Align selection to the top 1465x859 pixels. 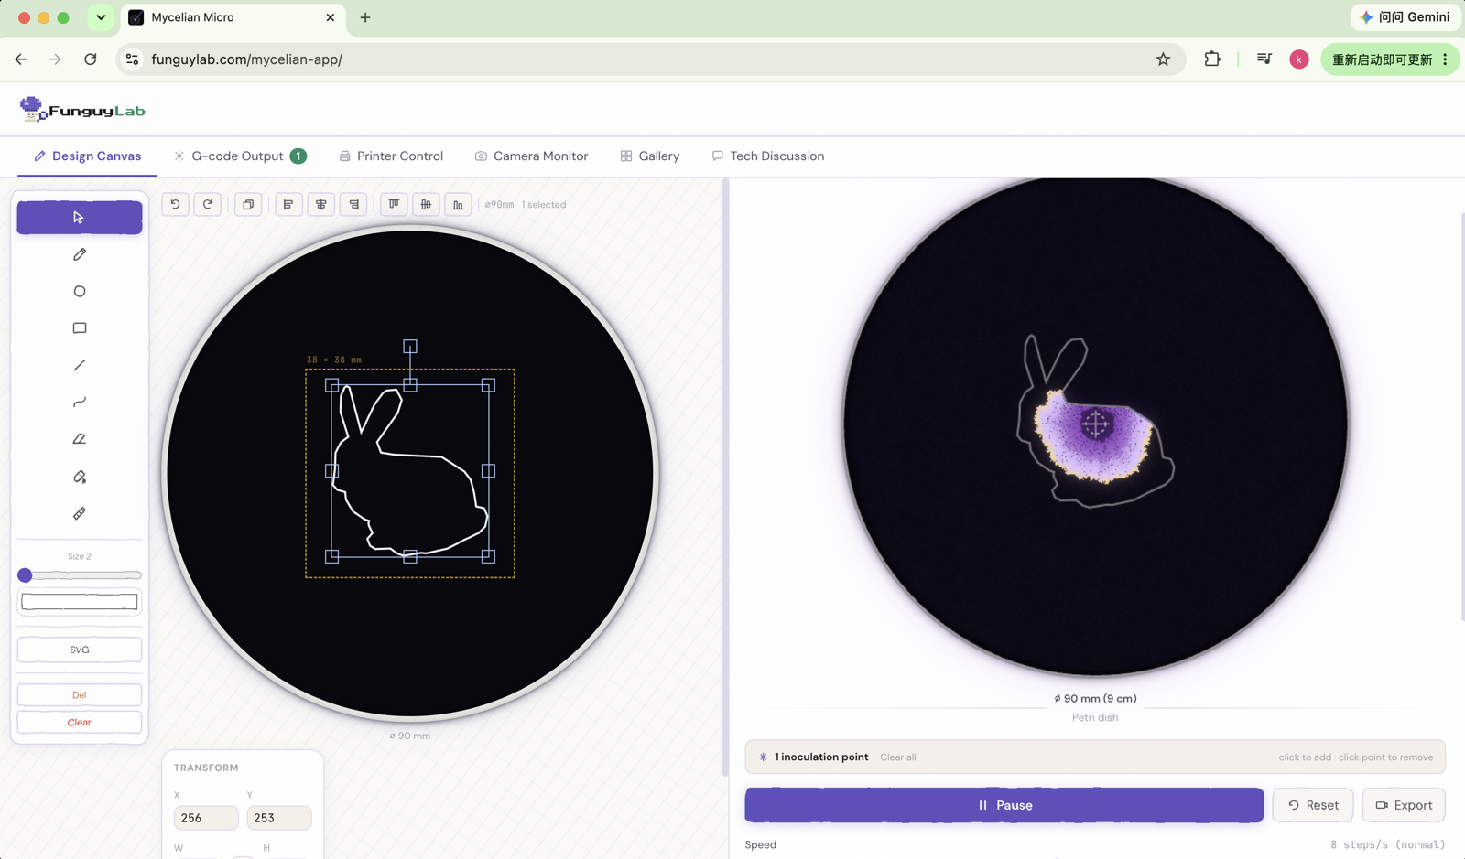coord(394,204)
